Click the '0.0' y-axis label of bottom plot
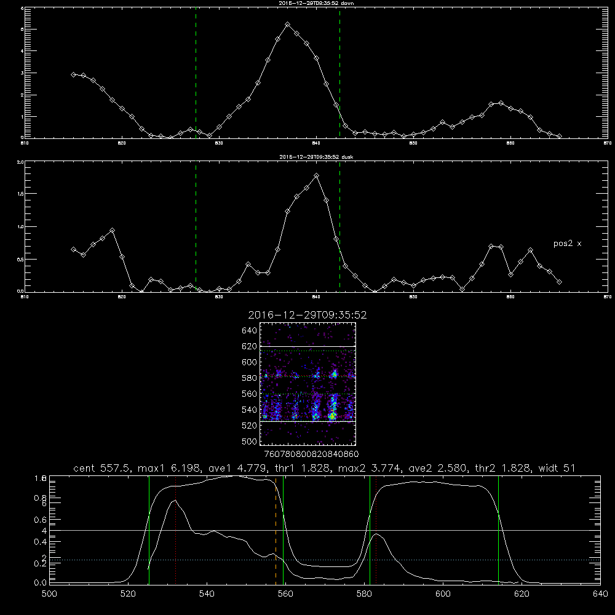This screenshot has width=615, height=615. (41, 583)
